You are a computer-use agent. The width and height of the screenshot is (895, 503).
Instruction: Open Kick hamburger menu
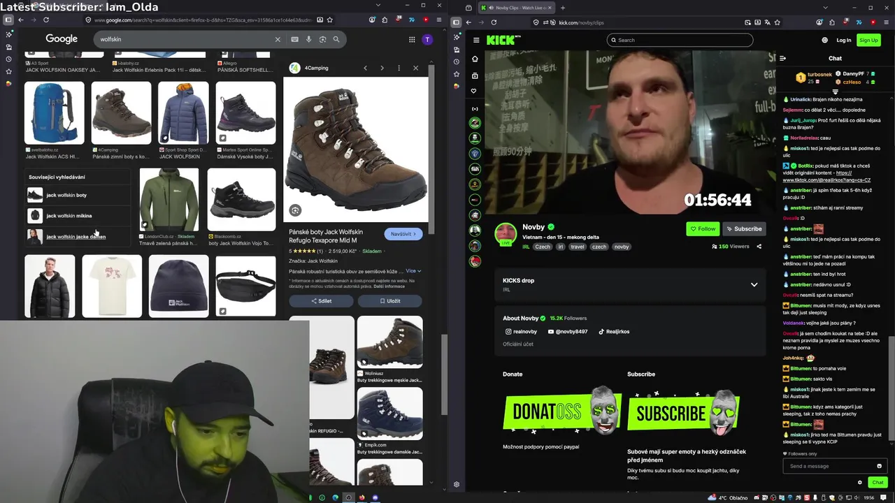(476, 41)
